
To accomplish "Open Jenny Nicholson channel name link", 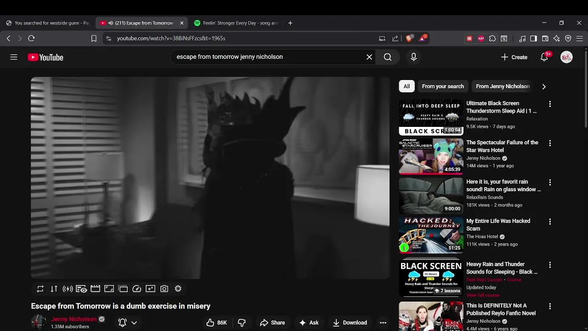I will click(74, 319).
